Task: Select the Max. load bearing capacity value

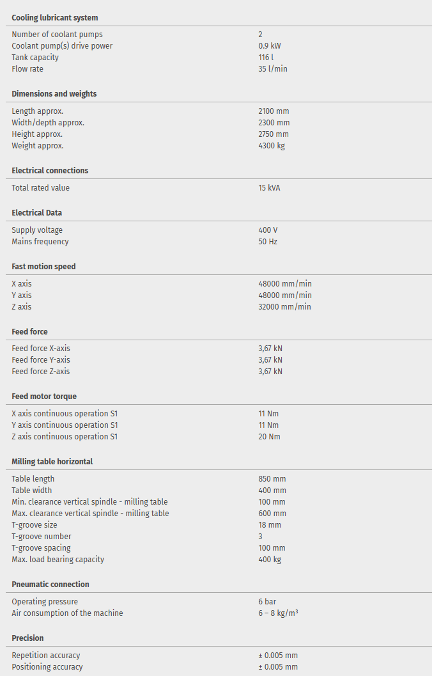Action: pyautogui.click(x=270, y=560)
